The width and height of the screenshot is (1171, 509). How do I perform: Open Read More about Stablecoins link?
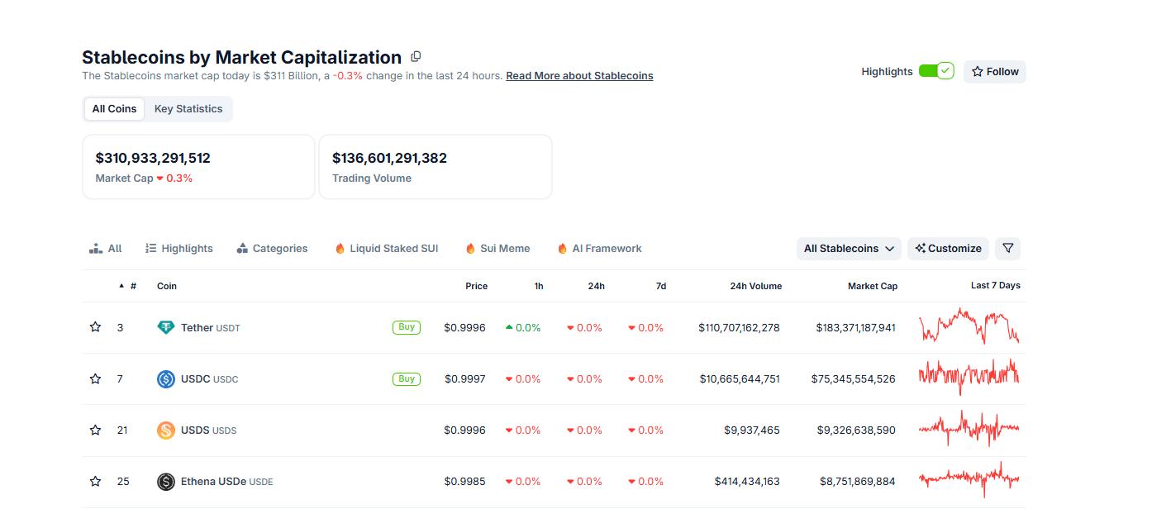pyautogui.click(x=579, y=76)
